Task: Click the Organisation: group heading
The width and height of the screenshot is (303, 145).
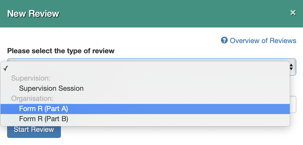Action: [x=32, y=99]
